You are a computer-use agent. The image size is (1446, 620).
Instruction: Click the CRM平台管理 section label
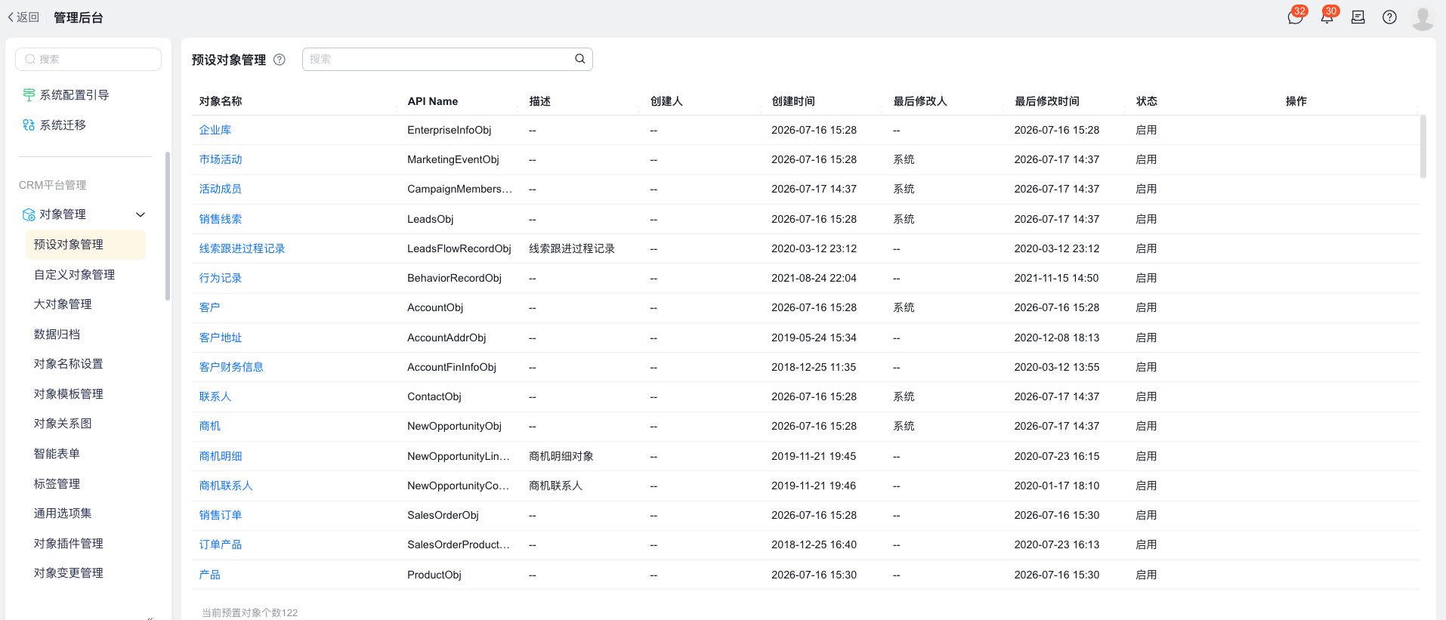point(53,185)
